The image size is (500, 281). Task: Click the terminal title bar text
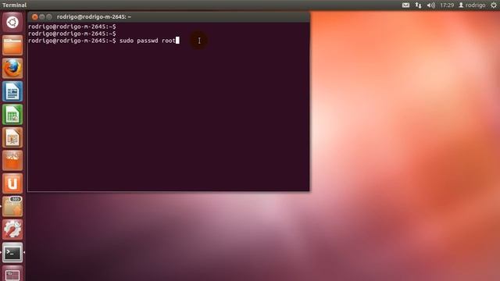[x=94, y=17]
